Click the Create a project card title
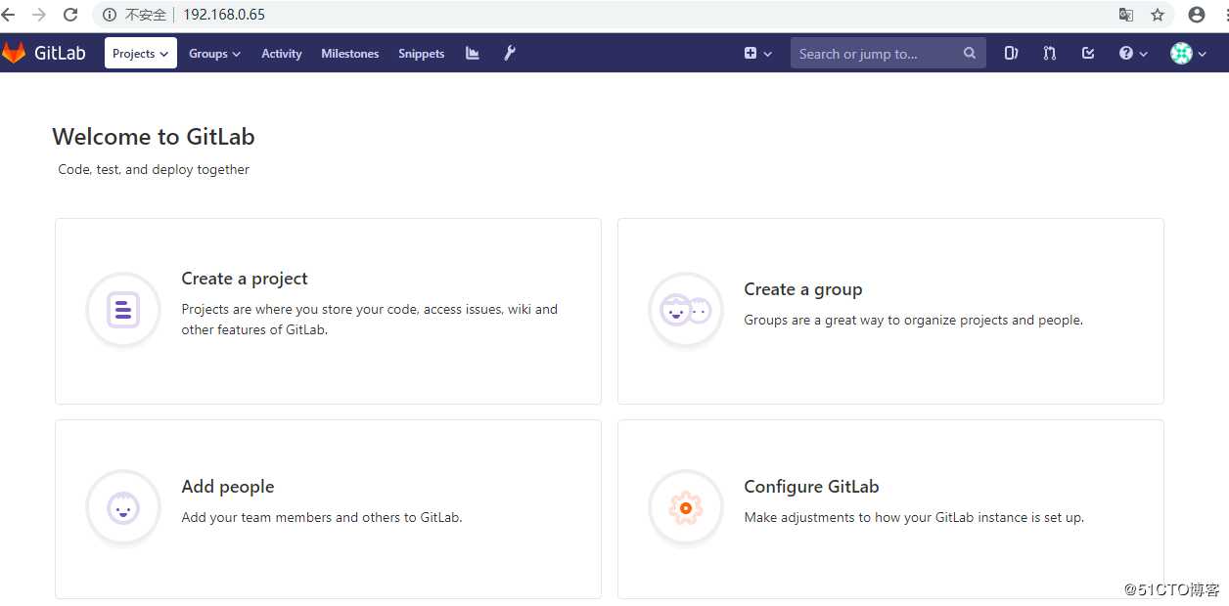 pos(245,279)
